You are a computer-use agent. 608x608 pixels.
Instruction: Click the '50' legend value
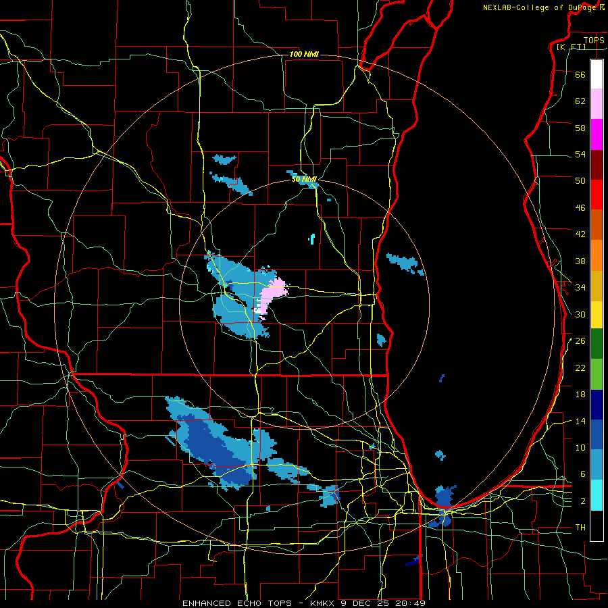580,181
